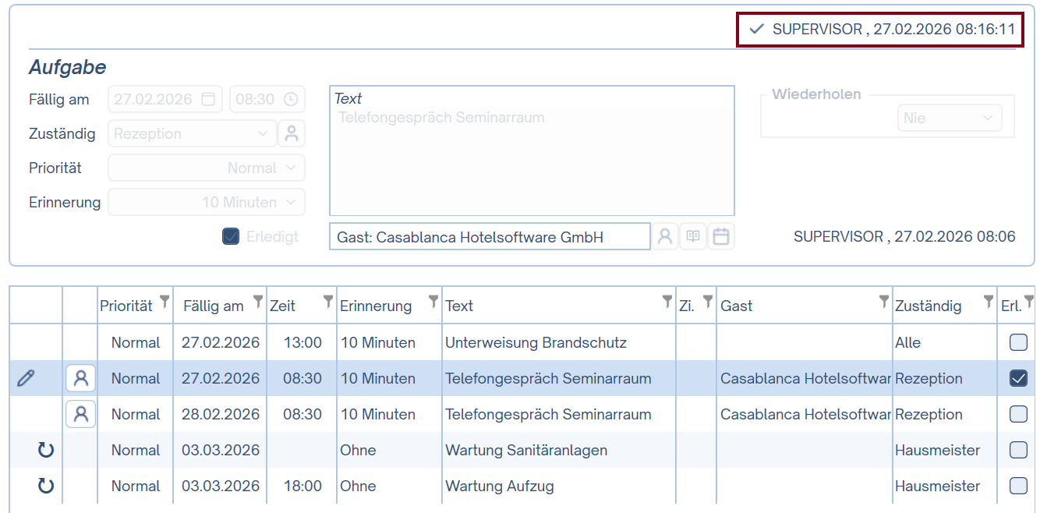Open the Priorität dropdown showing Normal

click(x=207, y=168)
